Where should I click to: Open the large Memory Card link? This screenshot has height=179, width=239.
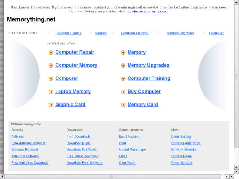(x=143, y=104)
